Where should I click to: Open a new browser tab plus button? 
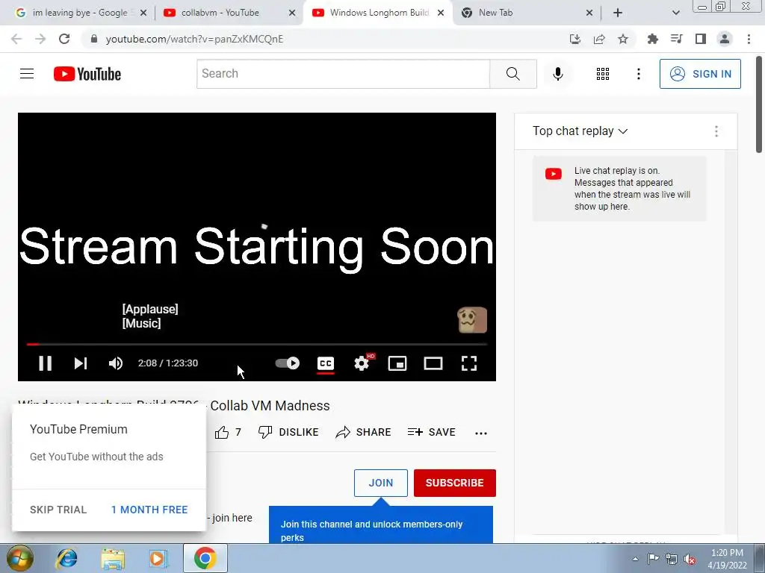point(618,13)
